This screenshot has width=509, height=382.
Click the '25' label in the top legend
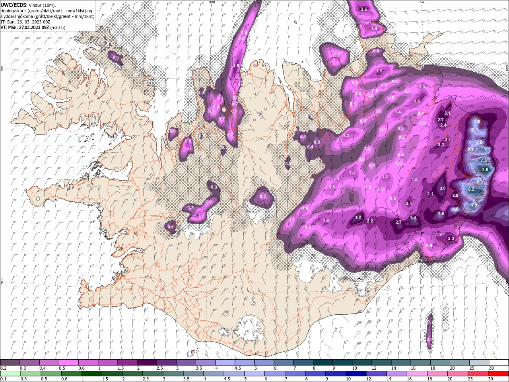pos(472,368)
